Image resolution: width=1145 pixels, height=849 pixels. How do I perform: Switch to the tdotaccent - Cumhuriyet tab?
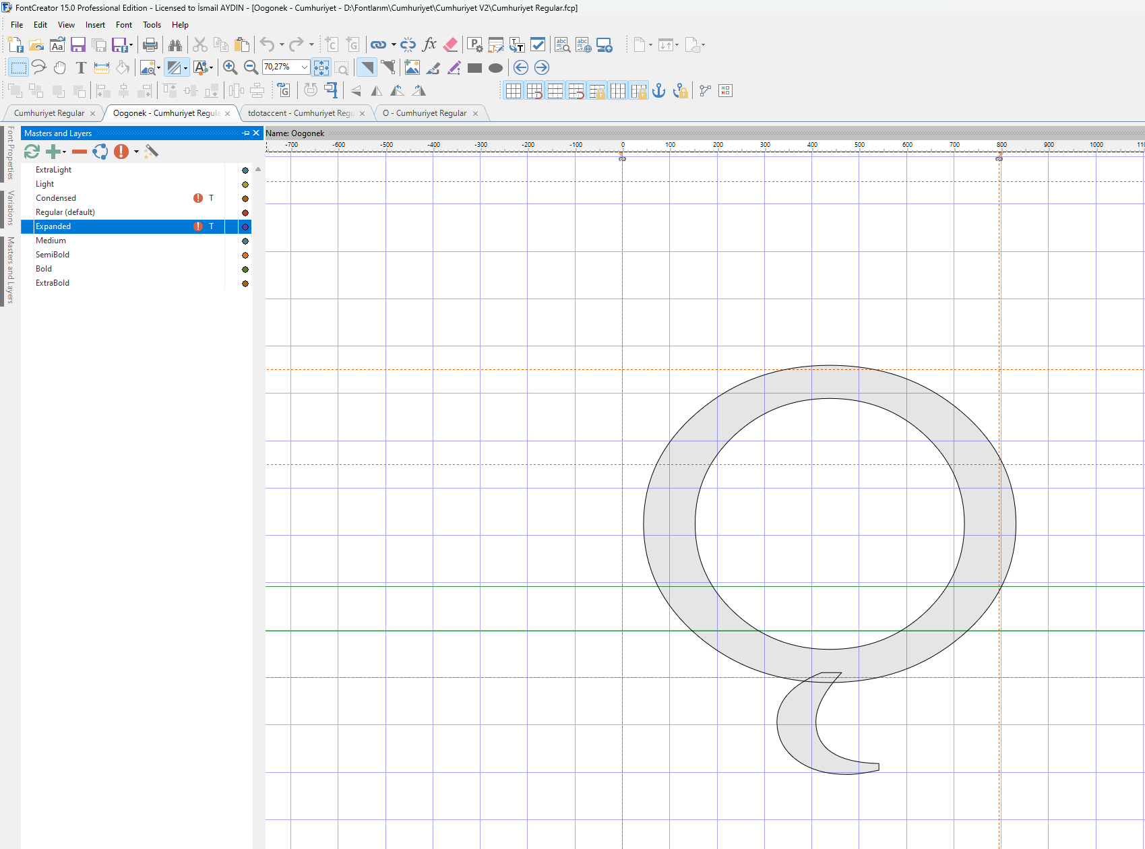pos(301,113)
